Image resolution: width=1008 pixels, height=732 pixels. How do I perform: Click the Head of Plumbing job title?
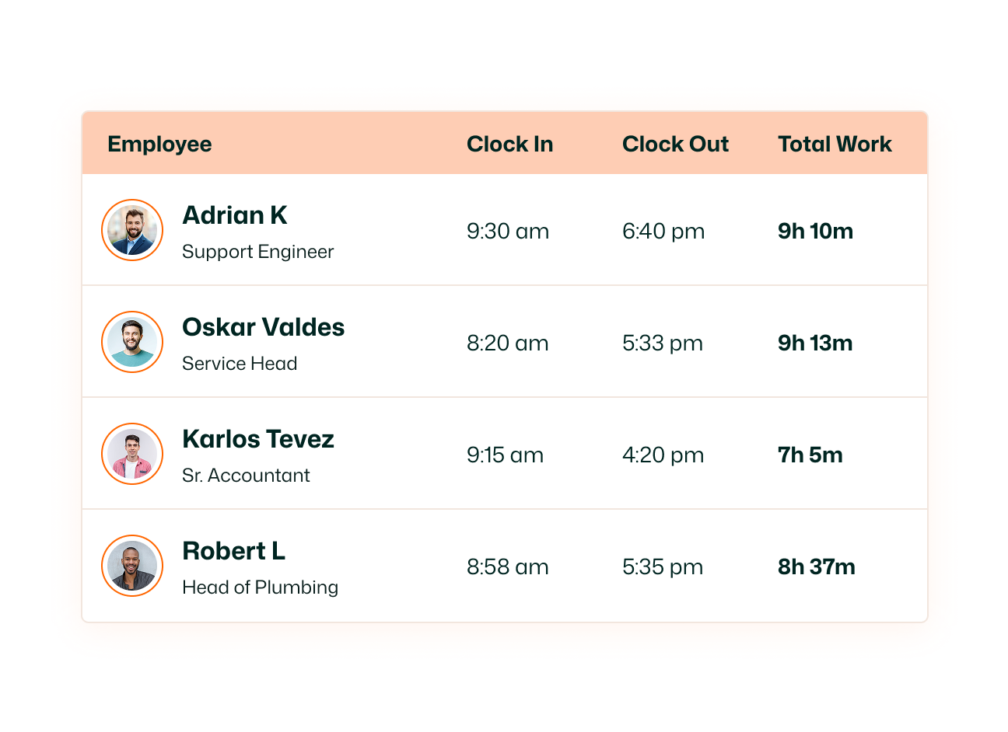click(260, 587)
